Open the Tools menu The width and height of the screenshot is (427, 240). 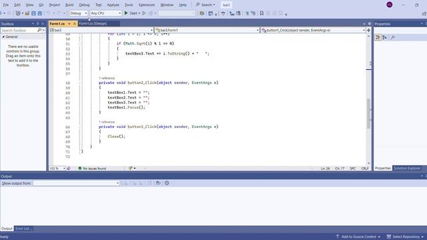click(x=129, y=5)
